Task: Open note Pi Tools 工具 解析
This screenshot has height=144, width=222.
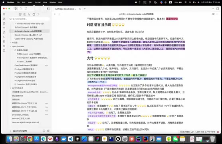Action: click(x=24, y=62)
